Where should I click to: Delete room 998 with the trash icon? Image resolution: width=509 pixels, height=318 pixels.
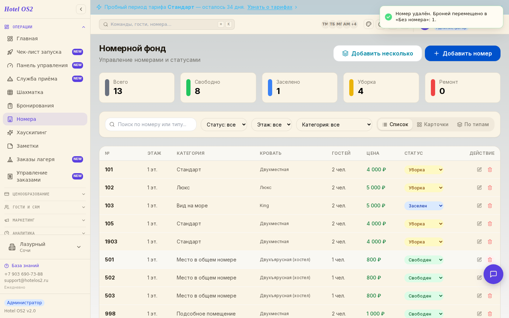pos(490,314)
